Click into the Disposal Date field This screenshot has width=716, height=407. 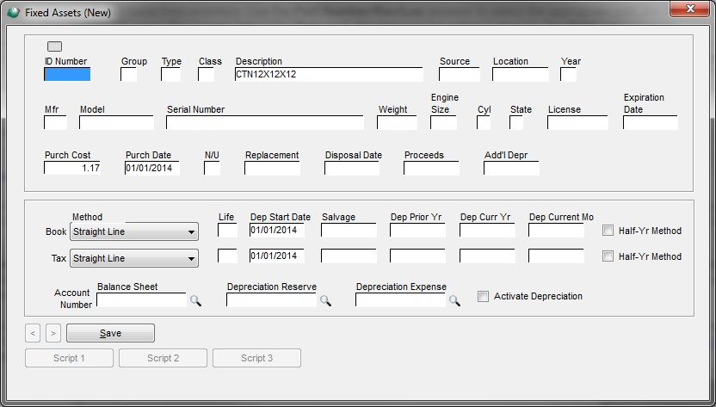(x=352, y=168)
